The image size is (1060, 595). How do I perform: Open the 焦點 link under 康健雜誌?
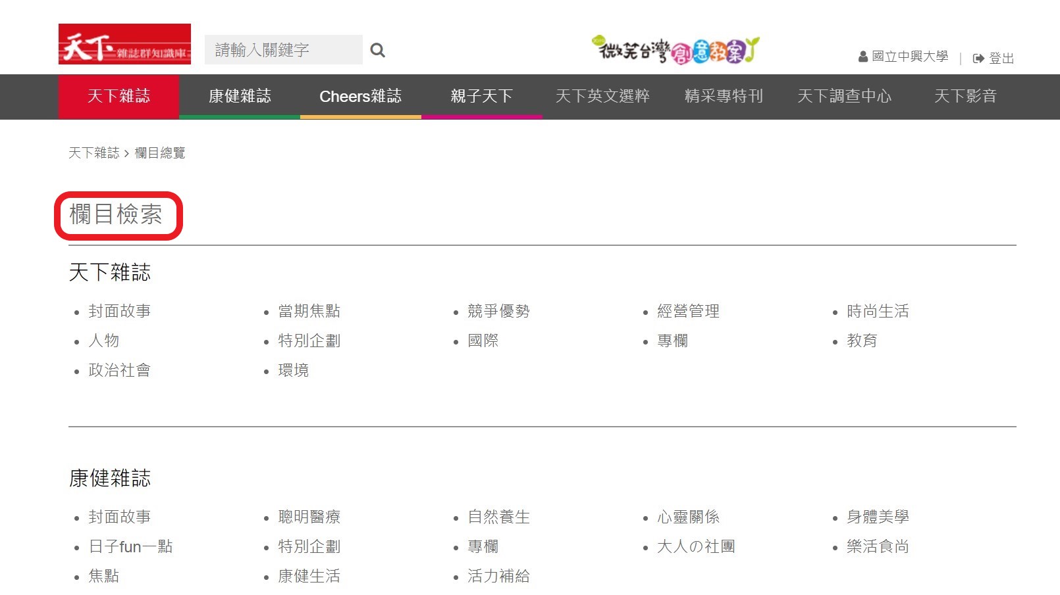(104, 576)
